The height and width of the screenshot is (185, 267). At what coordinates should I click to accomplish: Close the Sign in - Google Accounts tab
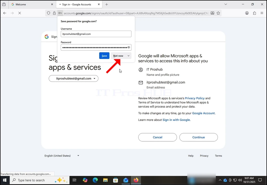click(x=99, y=4)
